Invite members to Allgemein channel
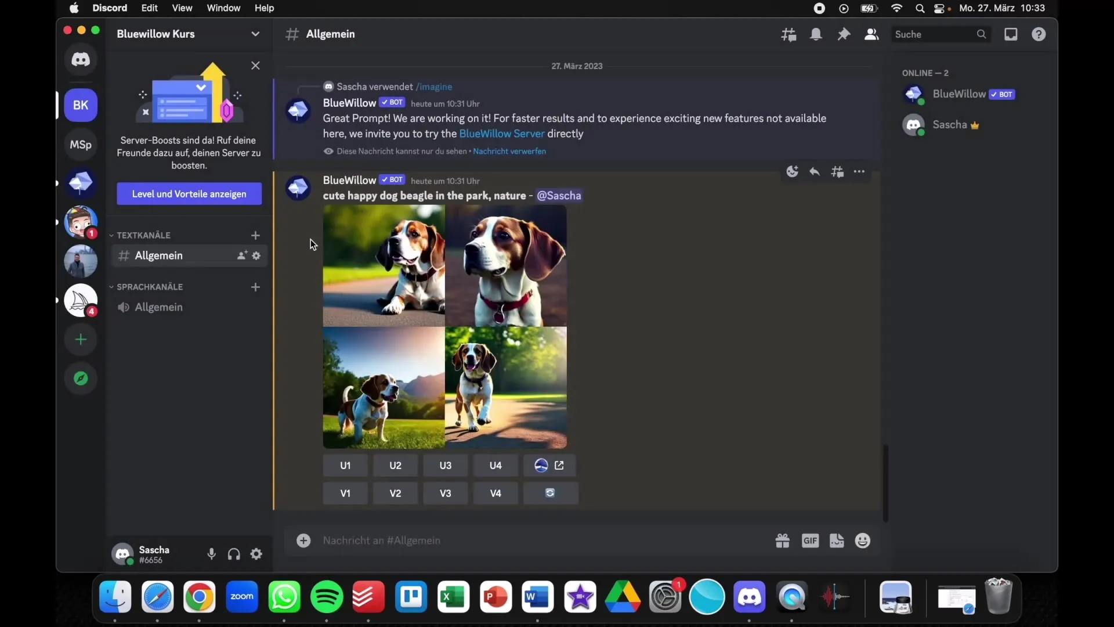1114x627 pixels. pos(242,255)
